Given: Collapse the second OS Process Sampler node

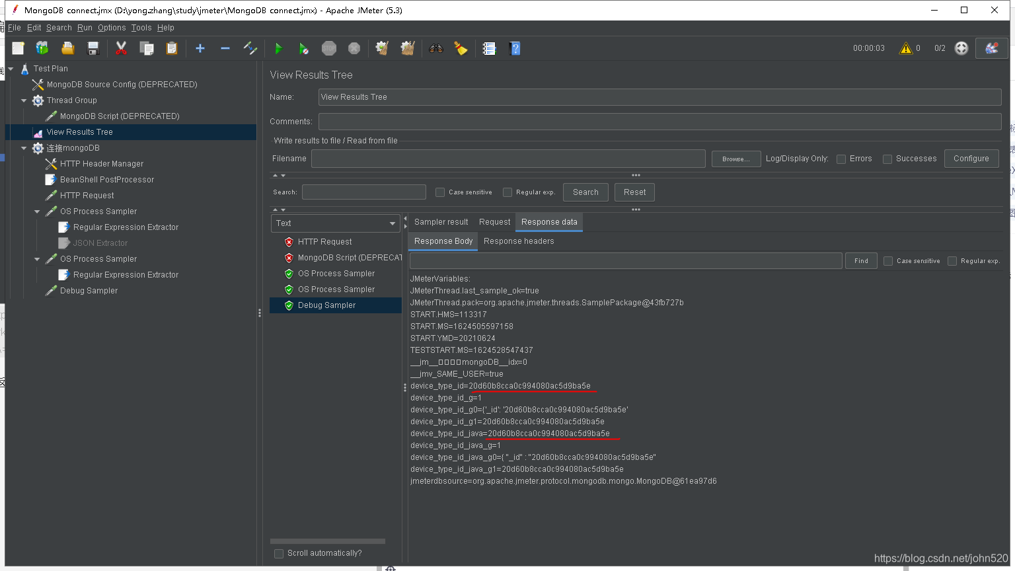Looking at the screenshot, I should tap(37, 259).
